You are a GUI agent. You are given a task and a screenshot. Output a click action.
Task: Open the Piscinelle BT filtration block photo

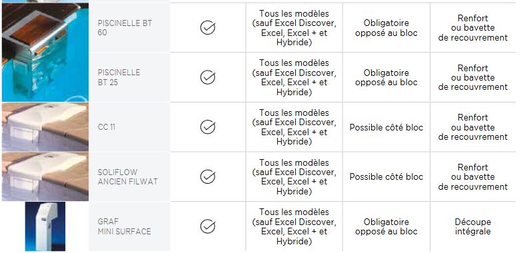click(45, 52)
